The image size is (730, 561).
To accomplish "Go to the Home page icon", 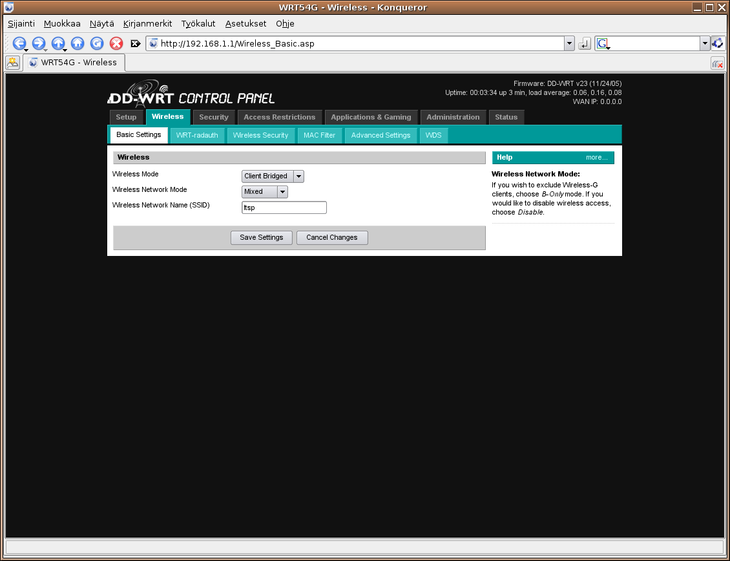I will 78,43.
